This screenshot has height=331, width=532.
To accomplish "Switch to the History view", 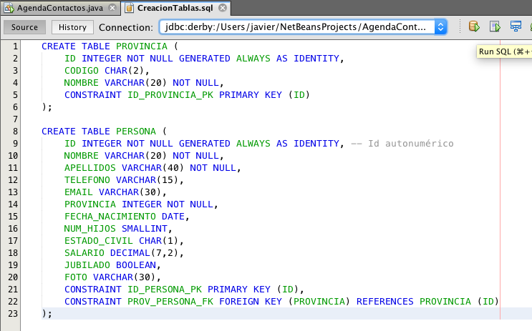I will (x=72, y=27).
